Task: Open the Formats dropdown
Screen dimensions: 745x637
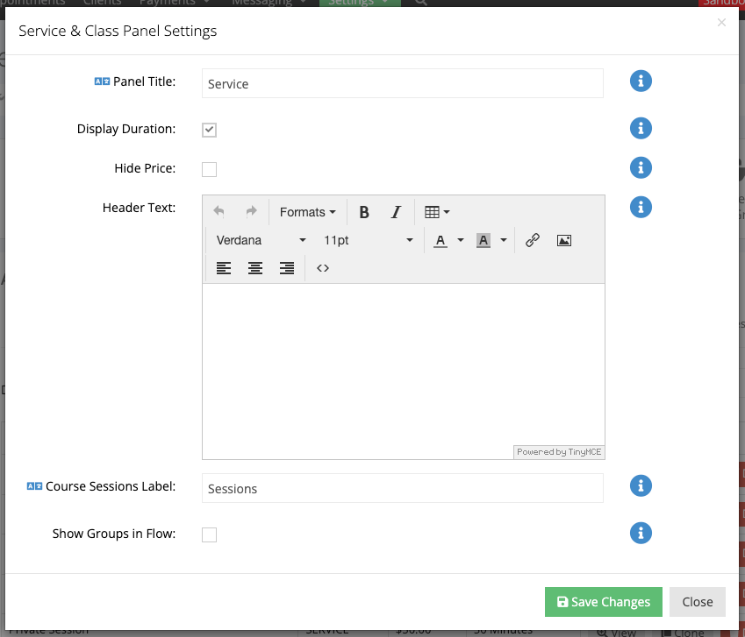Action: [x=307, y=212]
